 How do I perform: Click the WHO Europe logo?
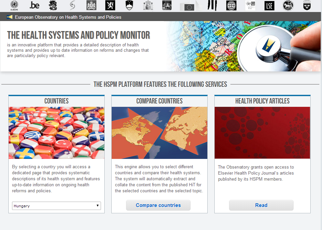14,5
